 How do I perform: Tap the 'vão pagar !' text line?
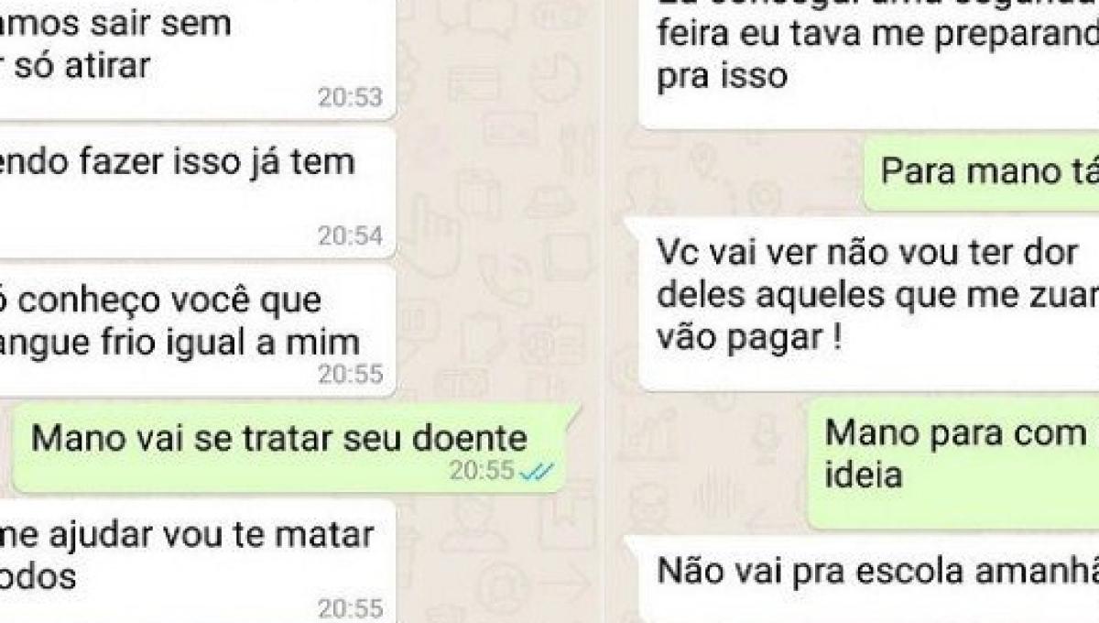pyautogui.click(x=750, y=341)
